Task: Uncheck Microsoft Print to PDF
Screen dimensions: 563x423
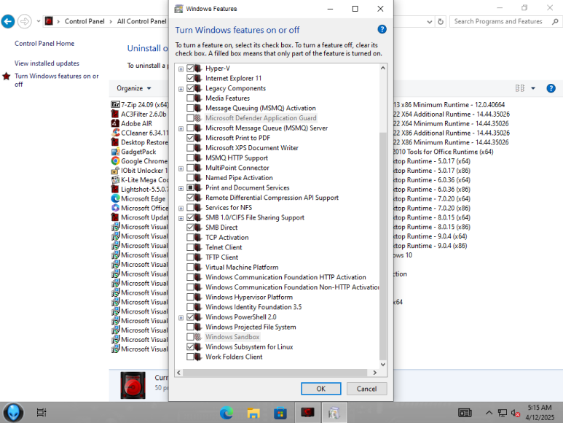Action: [190, 138]
